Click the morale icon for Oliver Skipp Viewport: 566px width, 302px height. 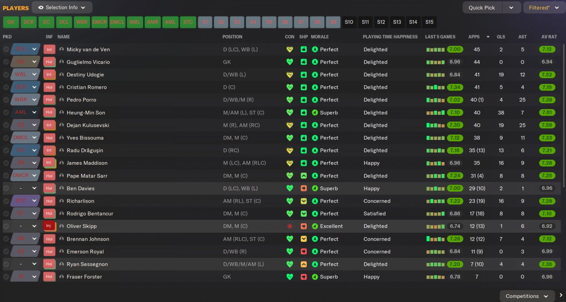[315, 226]
